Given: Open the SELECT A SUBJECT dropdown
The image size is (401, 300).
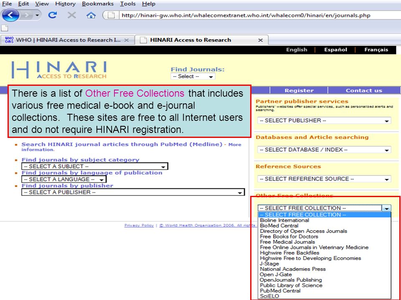Looking at the screenshot, I should [95, 166].
